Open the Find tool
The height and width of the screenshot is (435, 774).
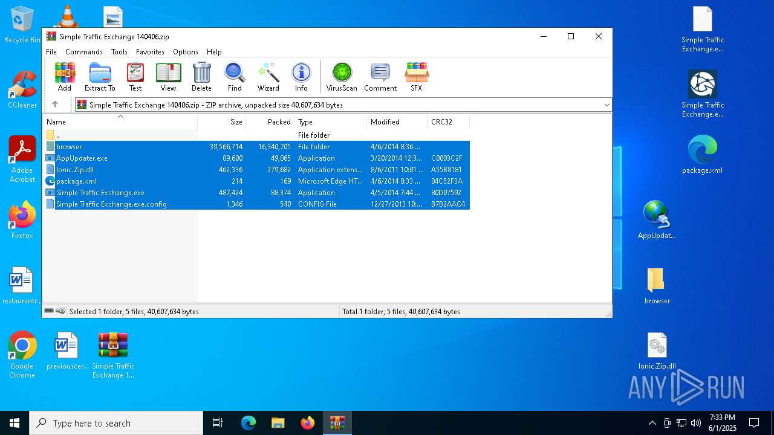[x=235, y=77]
